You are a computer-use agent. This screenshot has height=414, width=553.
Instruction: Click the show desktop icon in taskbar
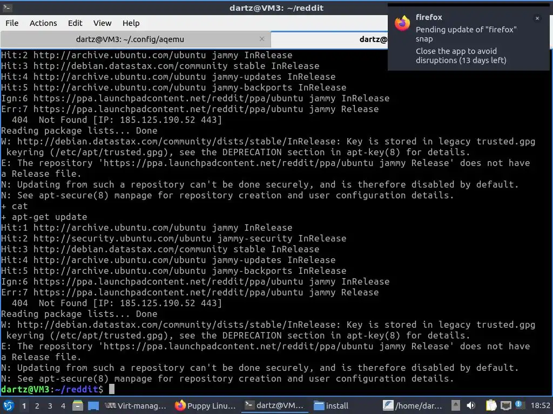93,405
